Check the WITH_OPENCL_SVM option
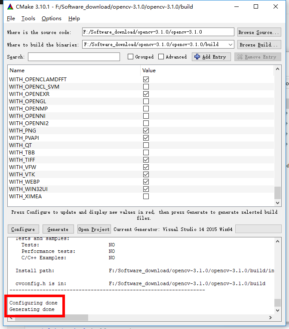 146,86
